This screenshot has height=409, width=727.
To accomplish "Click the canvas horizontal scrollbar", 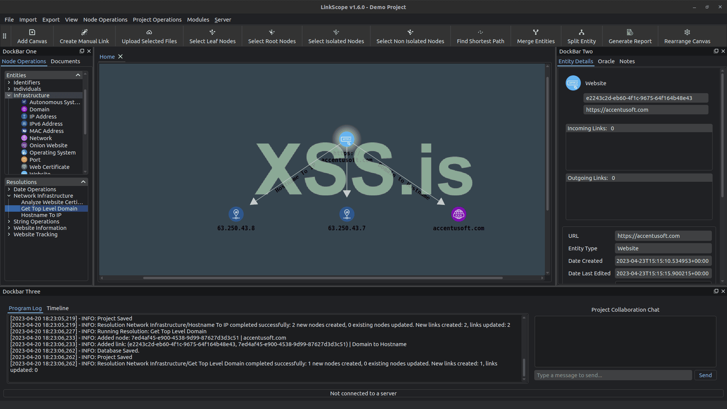I will (323, 278).
